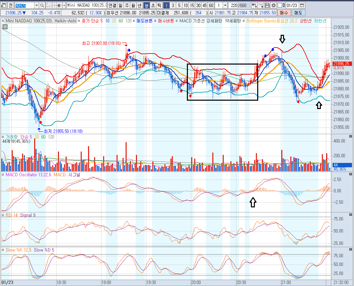354x286 pixels.
Task: Toggle the RSI 14 legend square
Action: point(3,215)
